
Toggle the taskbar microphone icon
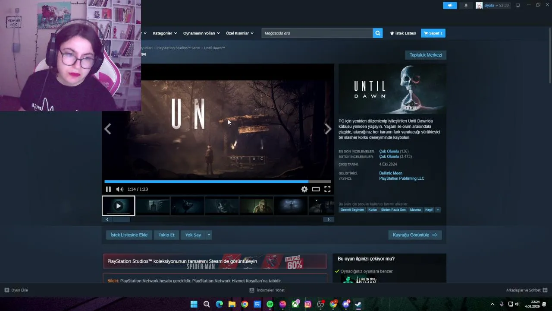(502, 304)
